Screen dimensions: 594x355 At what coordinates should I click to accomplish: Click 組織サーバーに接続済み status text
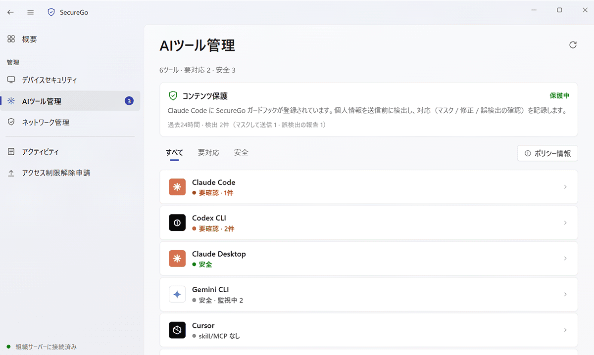46,347
